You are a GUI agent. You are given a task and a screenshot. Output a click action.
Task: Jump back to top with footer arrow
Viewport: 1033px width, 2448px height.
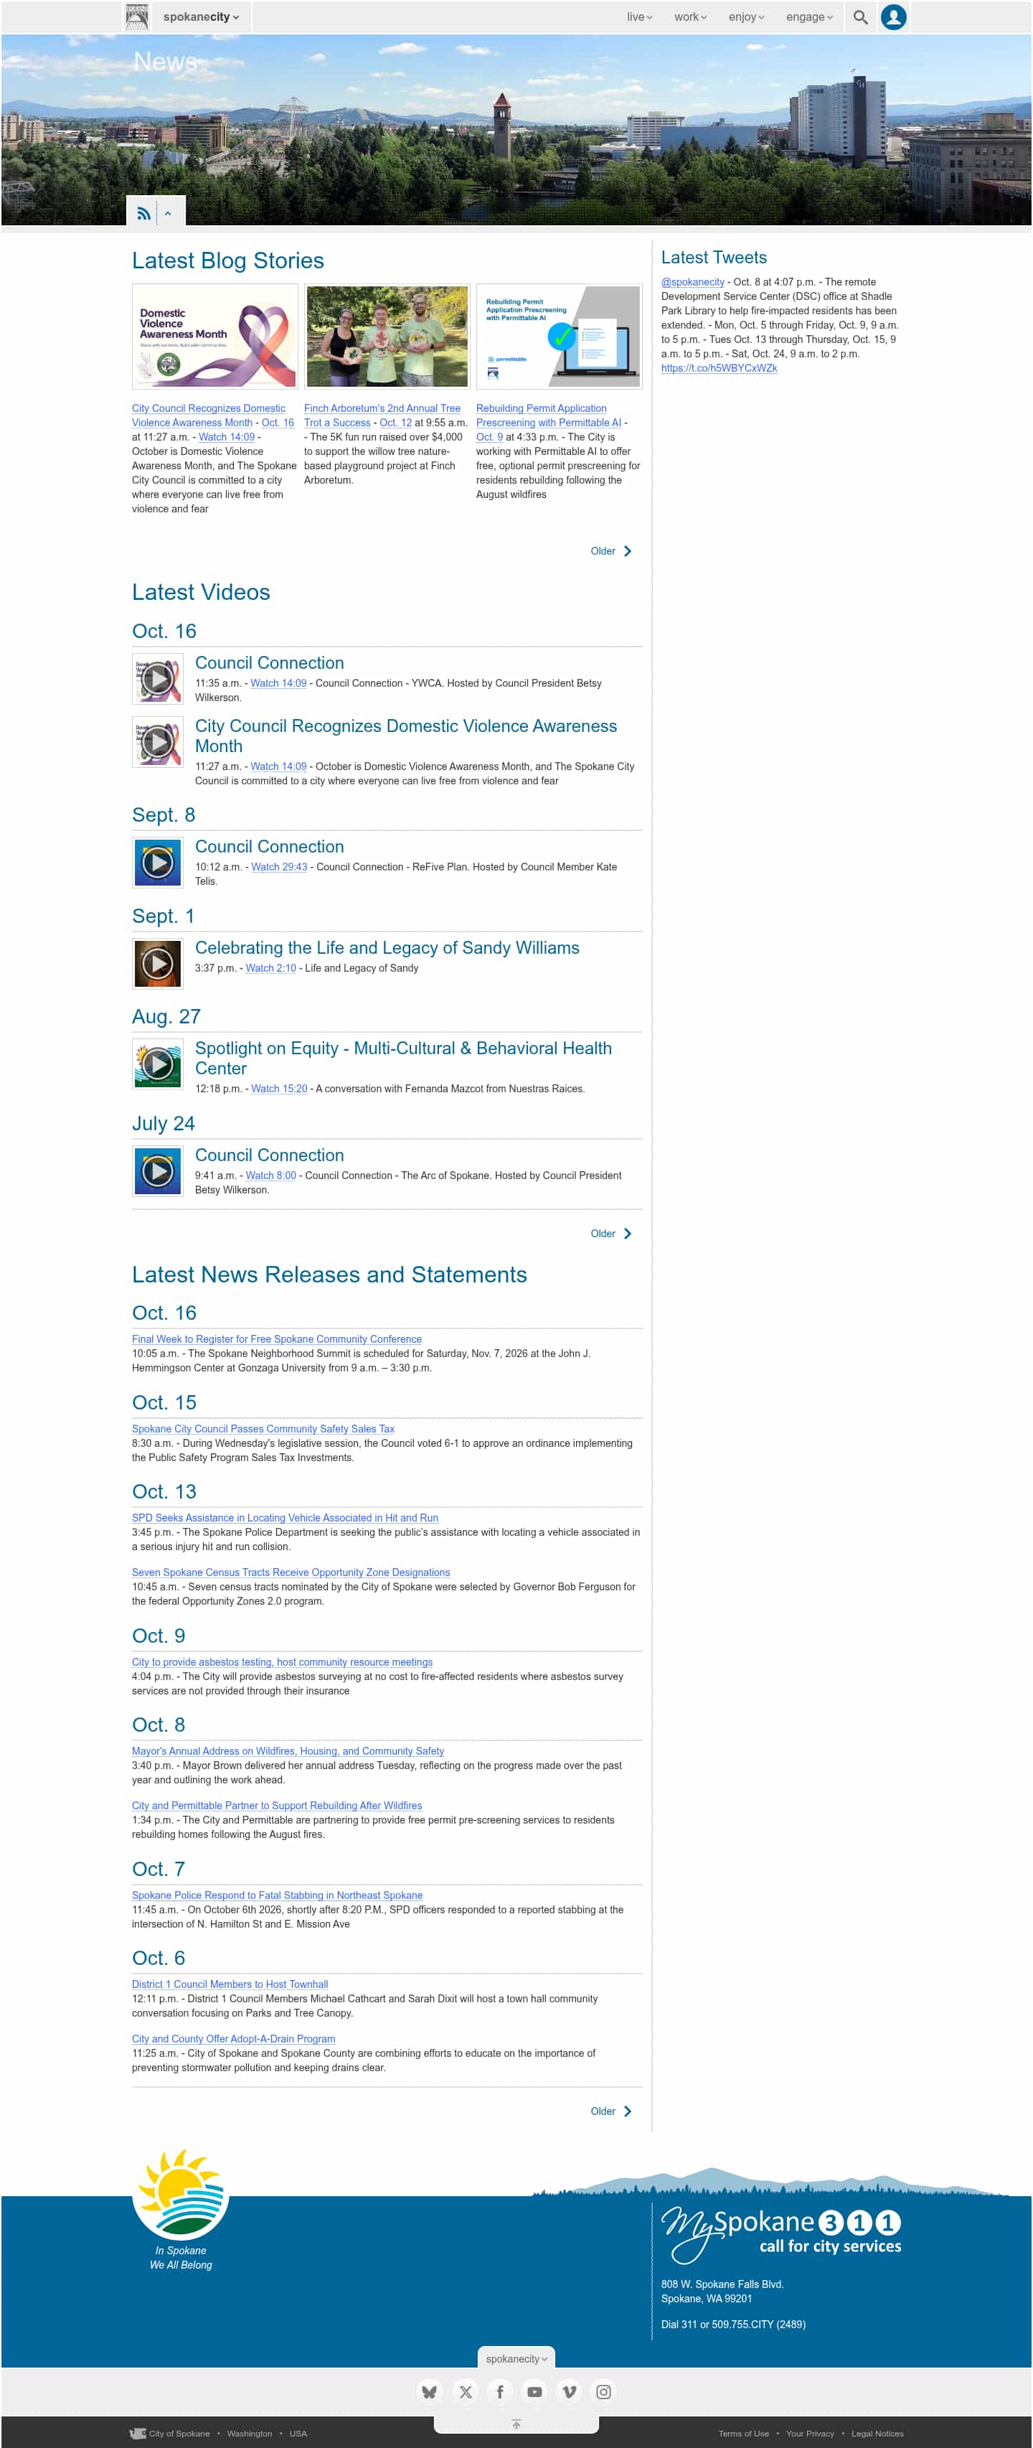(x=516, y=2424)
